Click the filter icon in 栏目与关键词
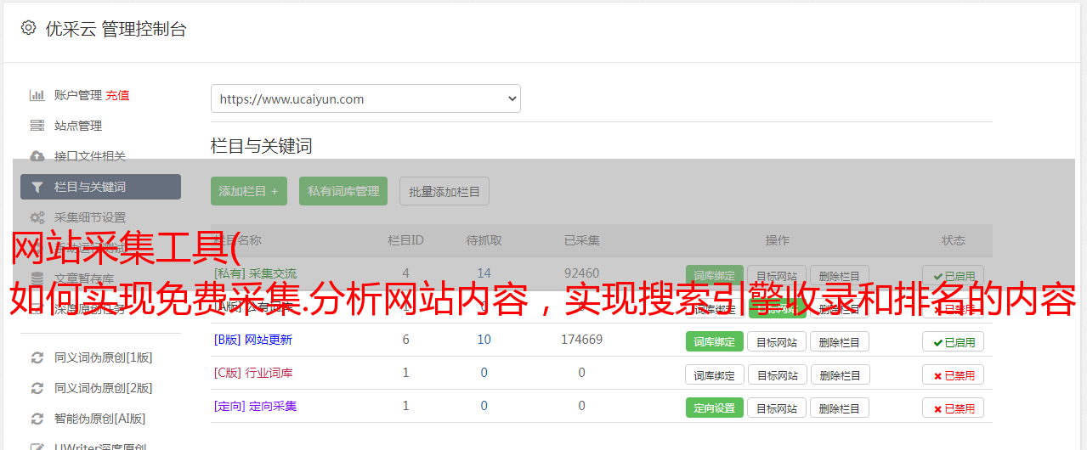 point(37,187)
